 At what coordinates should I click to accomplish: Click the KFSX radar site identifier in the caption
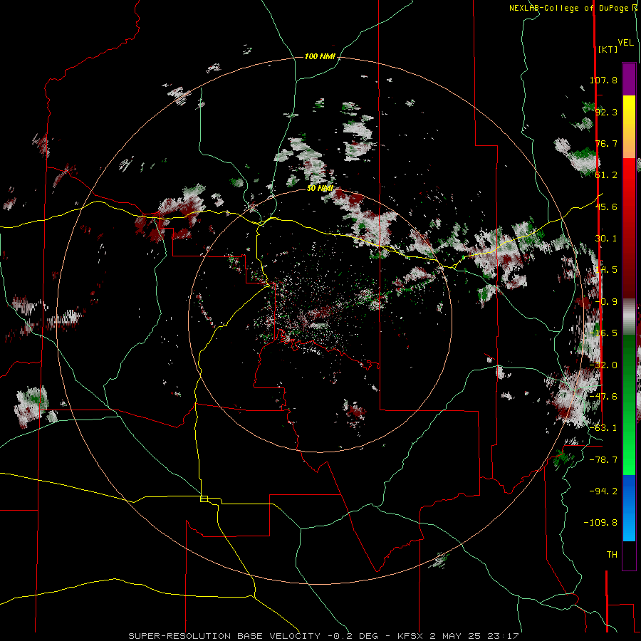click(411, 636)
